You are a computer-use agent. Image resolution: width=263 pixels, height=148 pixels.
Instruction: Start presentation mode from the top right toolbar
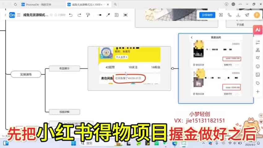tap(221, 15)
